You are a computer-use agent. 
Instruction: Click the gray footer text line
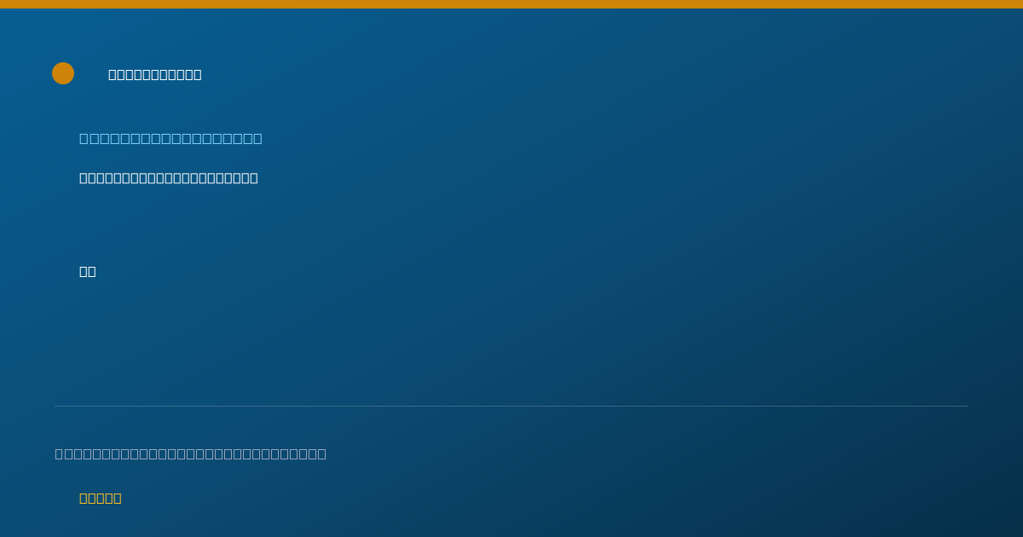[x=191, y=453]
